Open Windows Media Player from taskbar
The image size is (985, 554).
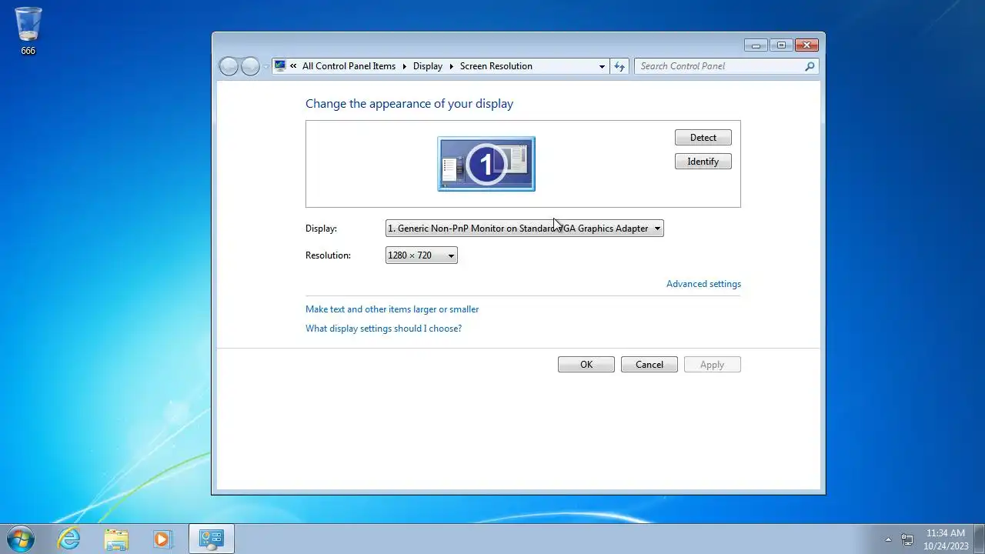tap(162, 539)
